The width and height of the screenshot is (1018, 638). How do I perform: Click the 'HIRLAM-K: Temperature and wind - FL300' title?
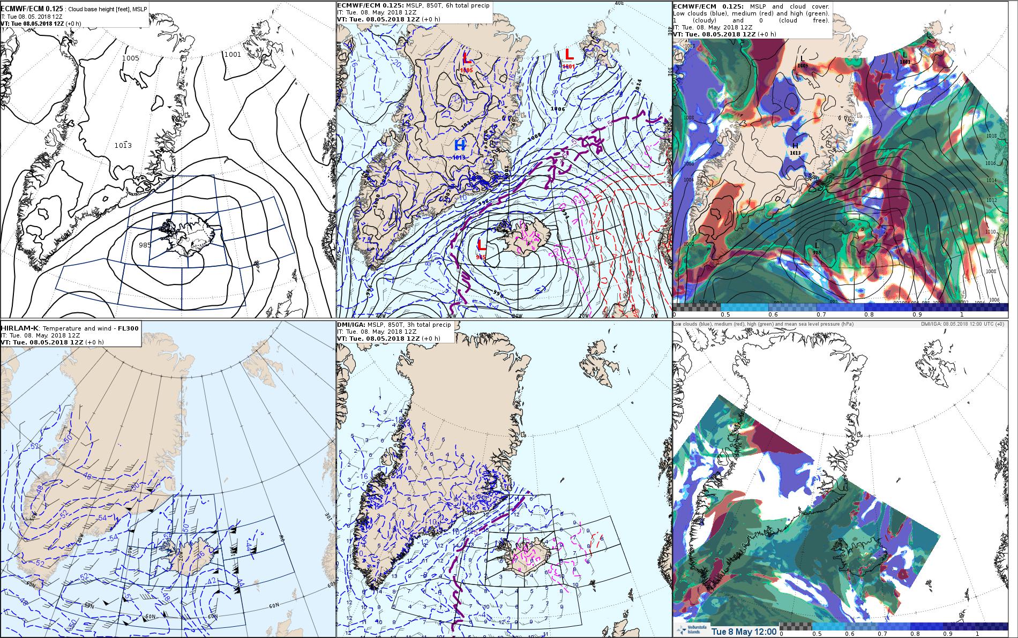69,328
